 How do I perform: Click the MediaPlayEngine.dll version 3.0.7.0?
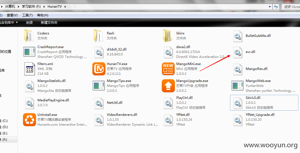pos(42,105)
